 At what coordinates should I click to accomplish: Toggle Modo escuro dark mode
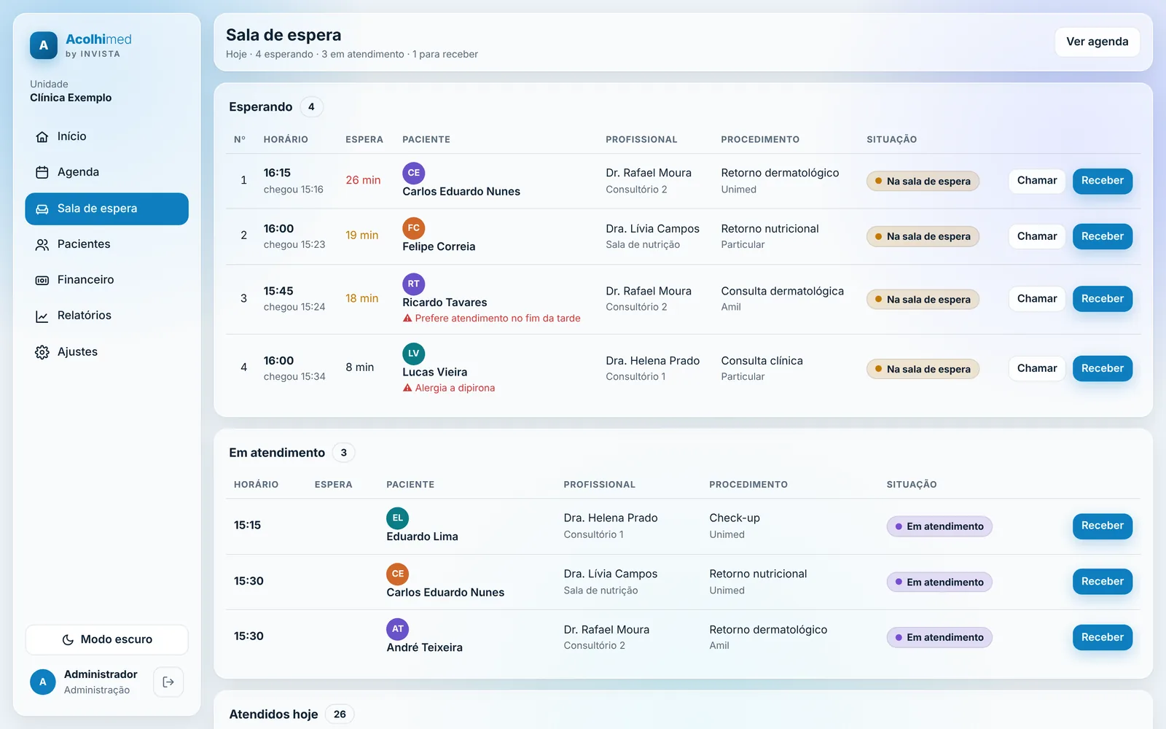[x=107, y=639]
